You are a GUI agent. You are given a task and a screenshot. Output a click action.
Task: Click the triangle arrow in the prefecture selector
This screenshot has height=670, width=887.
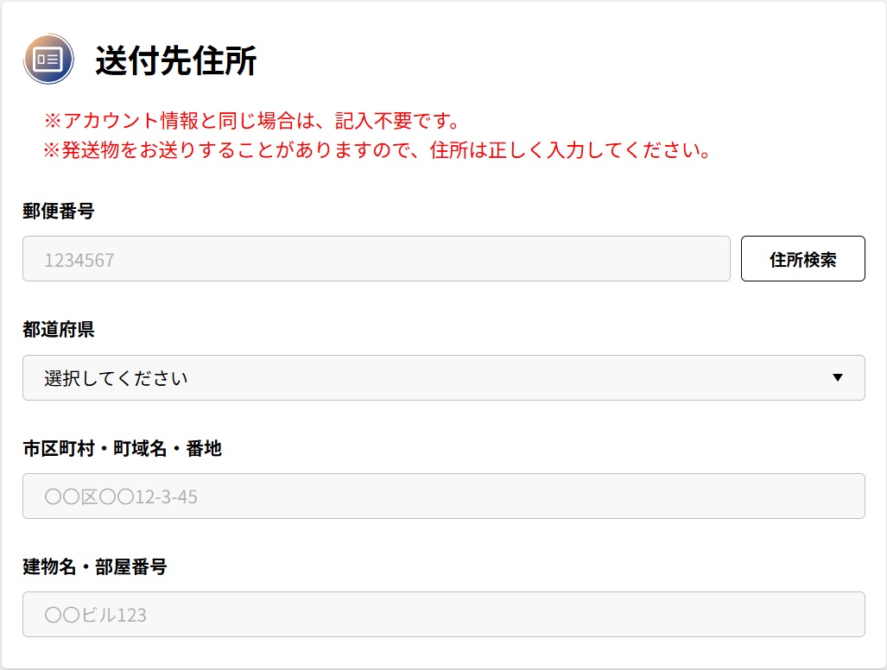pos(836,377)
